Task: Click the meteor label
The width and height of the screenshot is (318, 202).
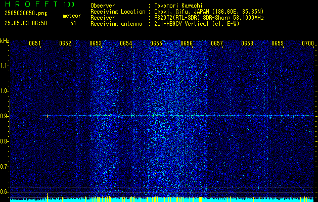Action: pos(72,16)
